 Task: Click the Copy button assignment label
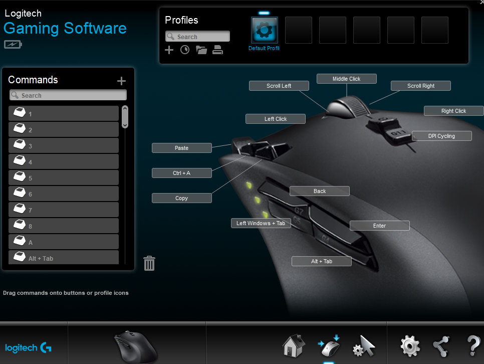[182, 198]
